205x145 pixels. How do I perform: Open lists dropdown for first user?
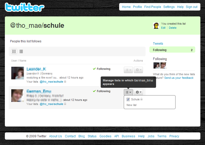pyautogui.click(x=128, y=70)
